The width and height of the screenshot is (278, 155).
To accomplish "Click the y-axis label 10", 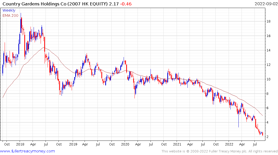I will [268, 79].
